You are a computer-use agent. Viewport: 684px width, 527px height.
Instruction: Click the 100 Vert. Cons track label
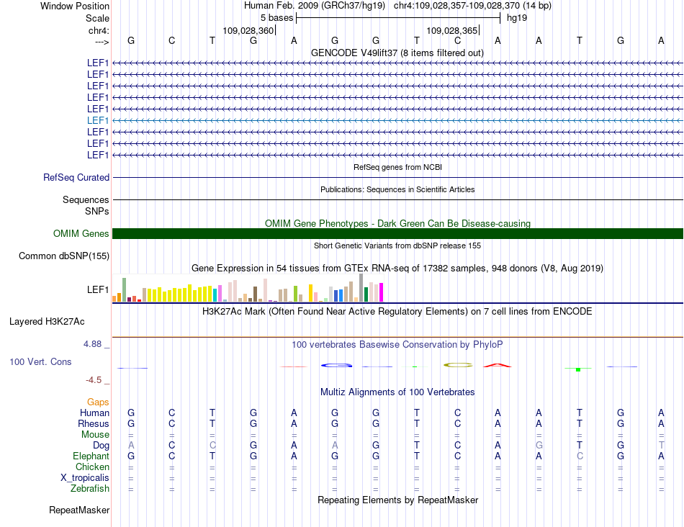pos(40,361)
